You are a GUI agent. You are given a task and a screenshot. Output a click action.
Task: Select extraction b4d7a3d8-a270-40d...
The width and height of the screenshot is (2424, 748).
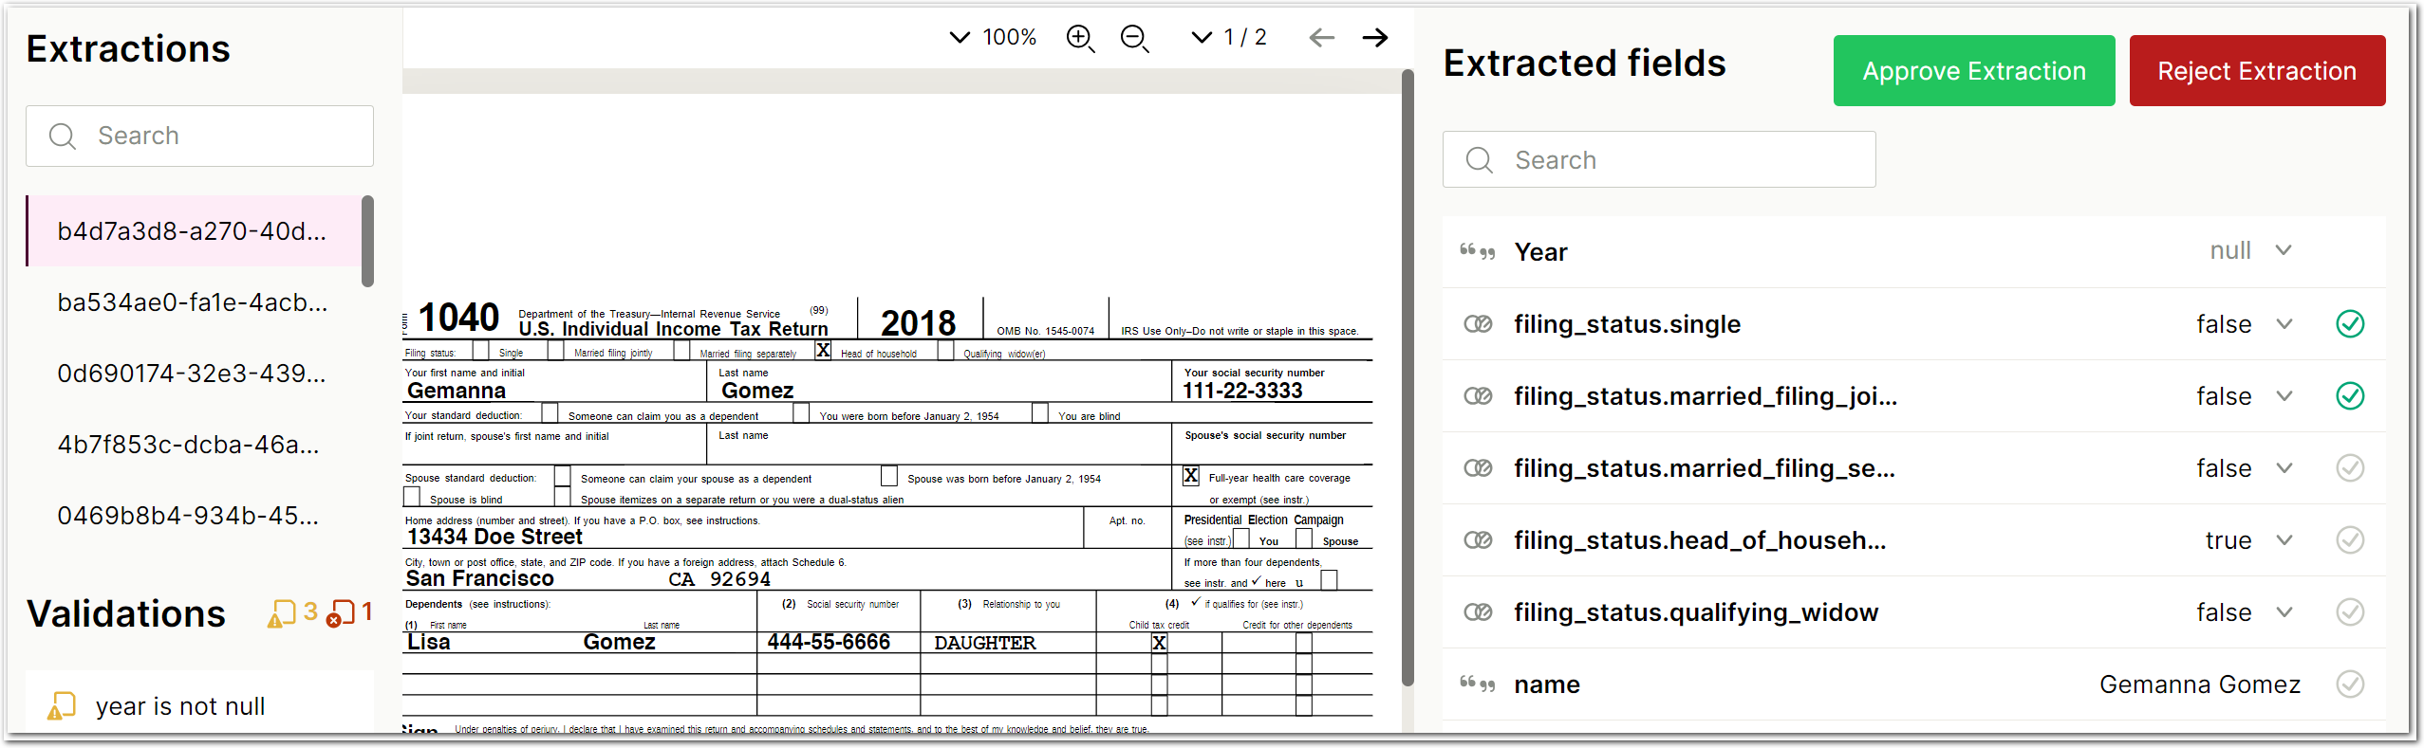(x=193, y=231)
